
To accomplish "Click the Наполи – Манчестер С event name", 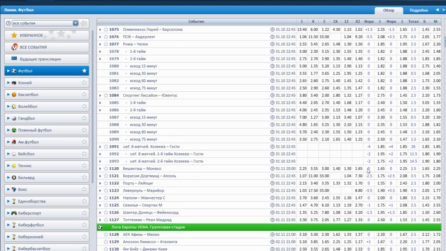I will click(144, 198).
